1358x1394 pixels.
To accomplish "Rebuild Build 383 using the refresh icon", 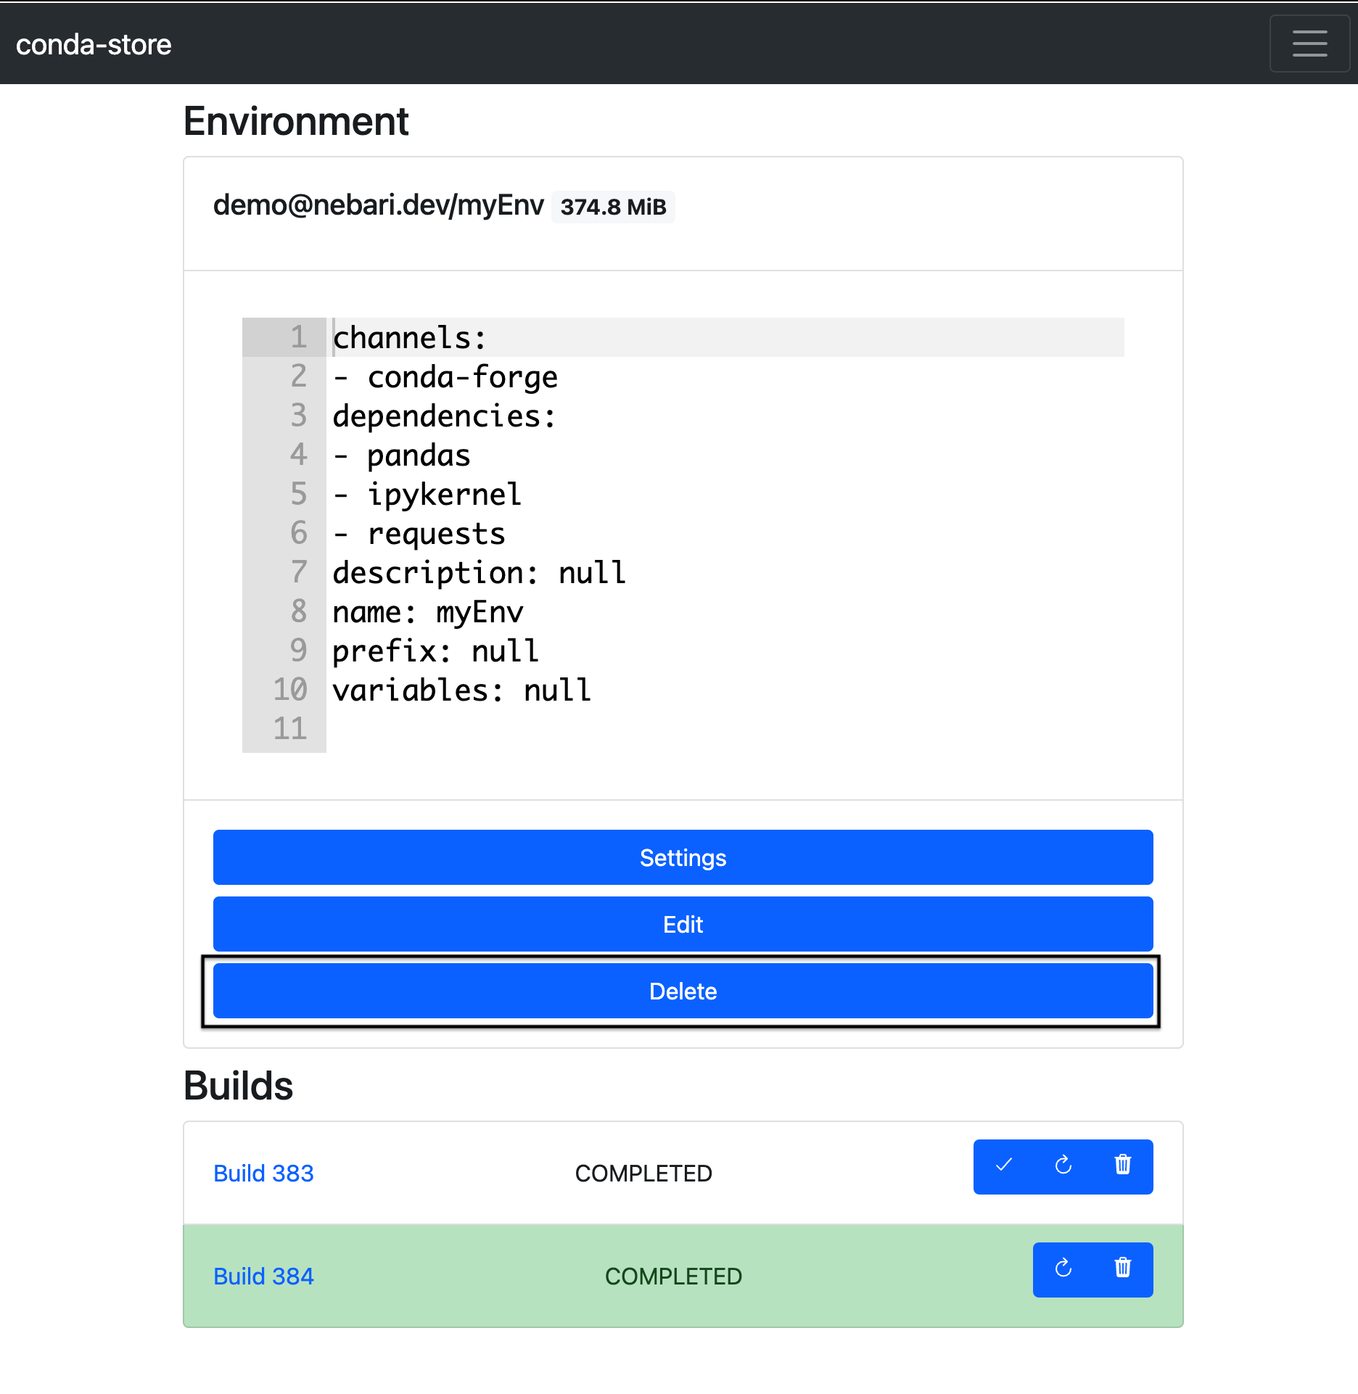I will (x=1063, y=1166).
